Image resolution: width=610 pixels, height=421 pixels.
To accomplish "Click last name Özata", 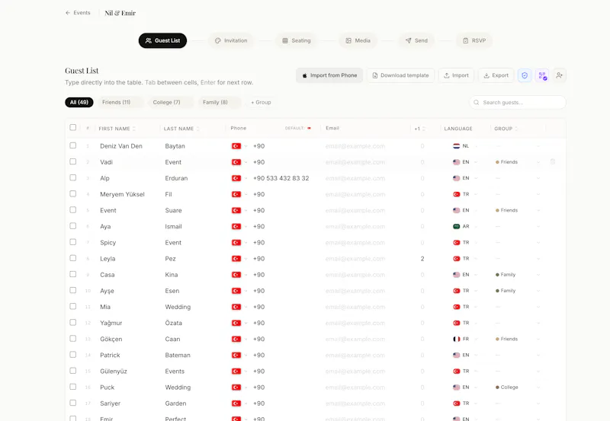I will 174,323.
